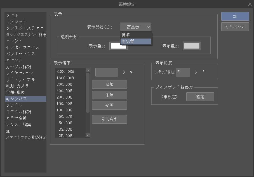254x177 pixels.
Task: Open 定規・単位 settings
Action: coord(25,92)
